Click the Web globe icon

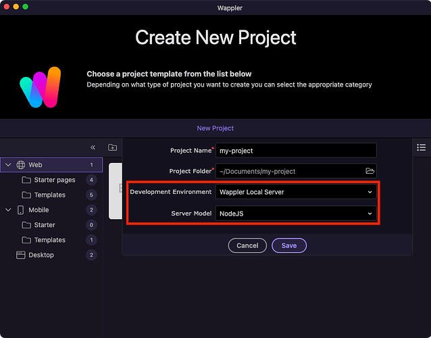tap(21, 165)
